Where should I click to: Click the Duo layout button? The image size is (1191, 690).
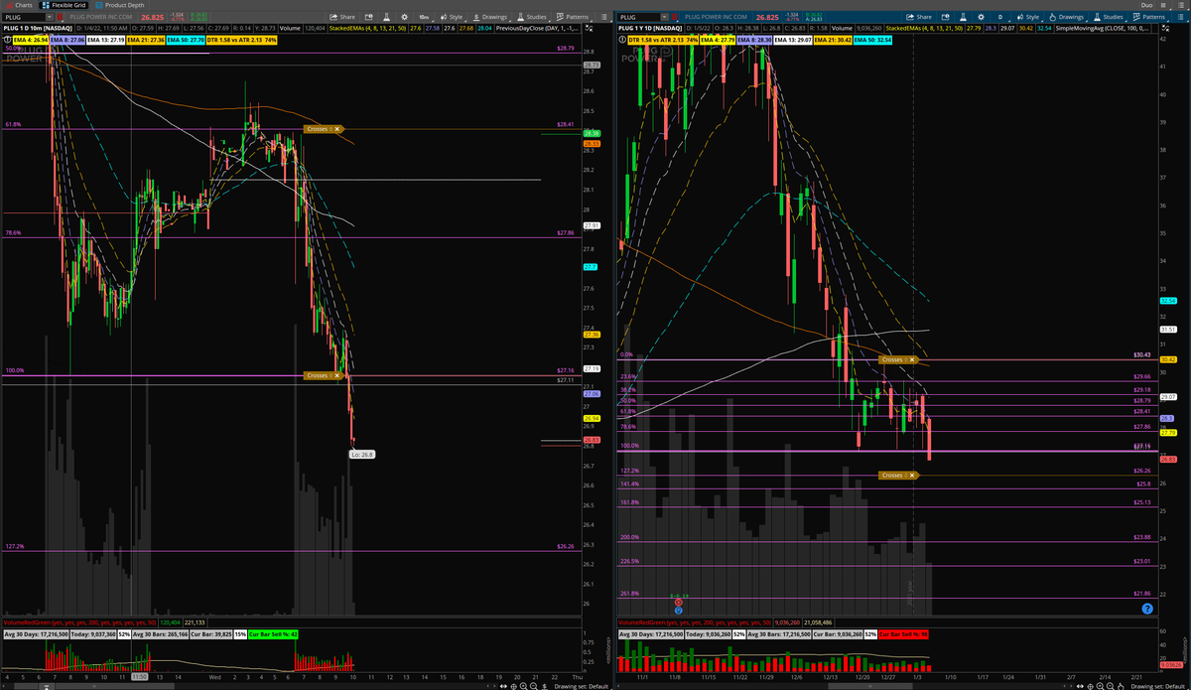1146,5
